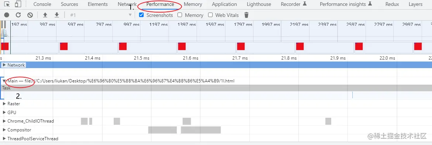The width and height of the screenshot is (432, 145).
Task: Click the collect garbage trash icon
Action: [246, 15]
